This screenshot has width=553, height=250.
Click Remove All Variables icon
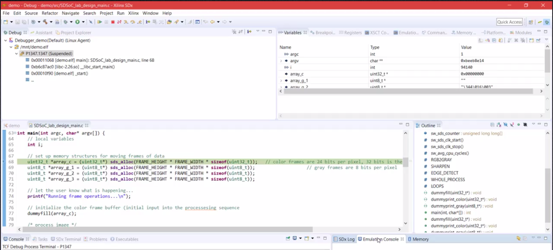tap(522, 40)
